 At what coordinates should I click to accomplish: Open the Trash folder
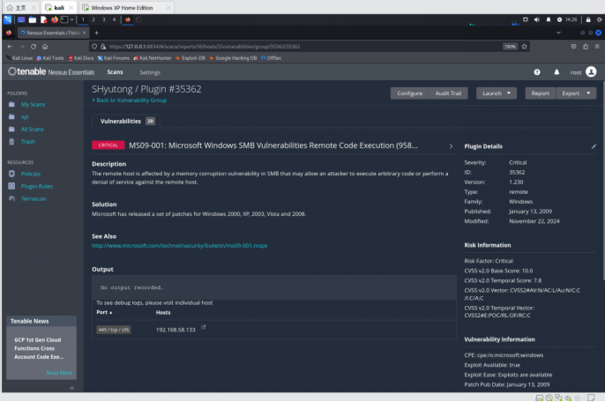(28, 142)
